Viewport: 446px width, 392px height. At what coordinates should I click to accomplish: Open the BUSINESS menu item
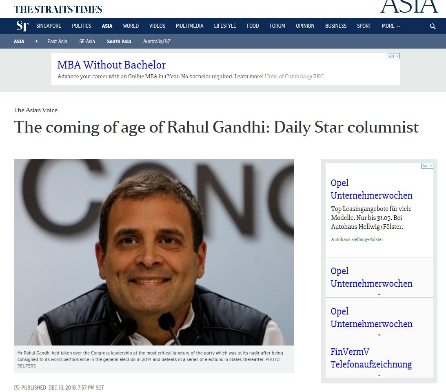click(336, 26)
